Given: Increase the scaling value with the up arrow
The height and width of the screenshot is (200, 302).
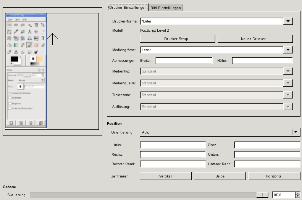Looking at the screenshot, I should pos(297,193).
